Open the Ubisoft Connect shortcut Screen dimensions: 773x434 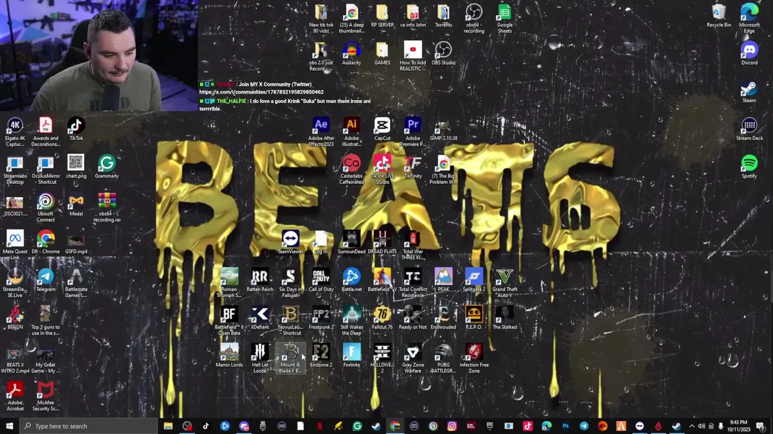pyautogui.click(x=45, y=207)
